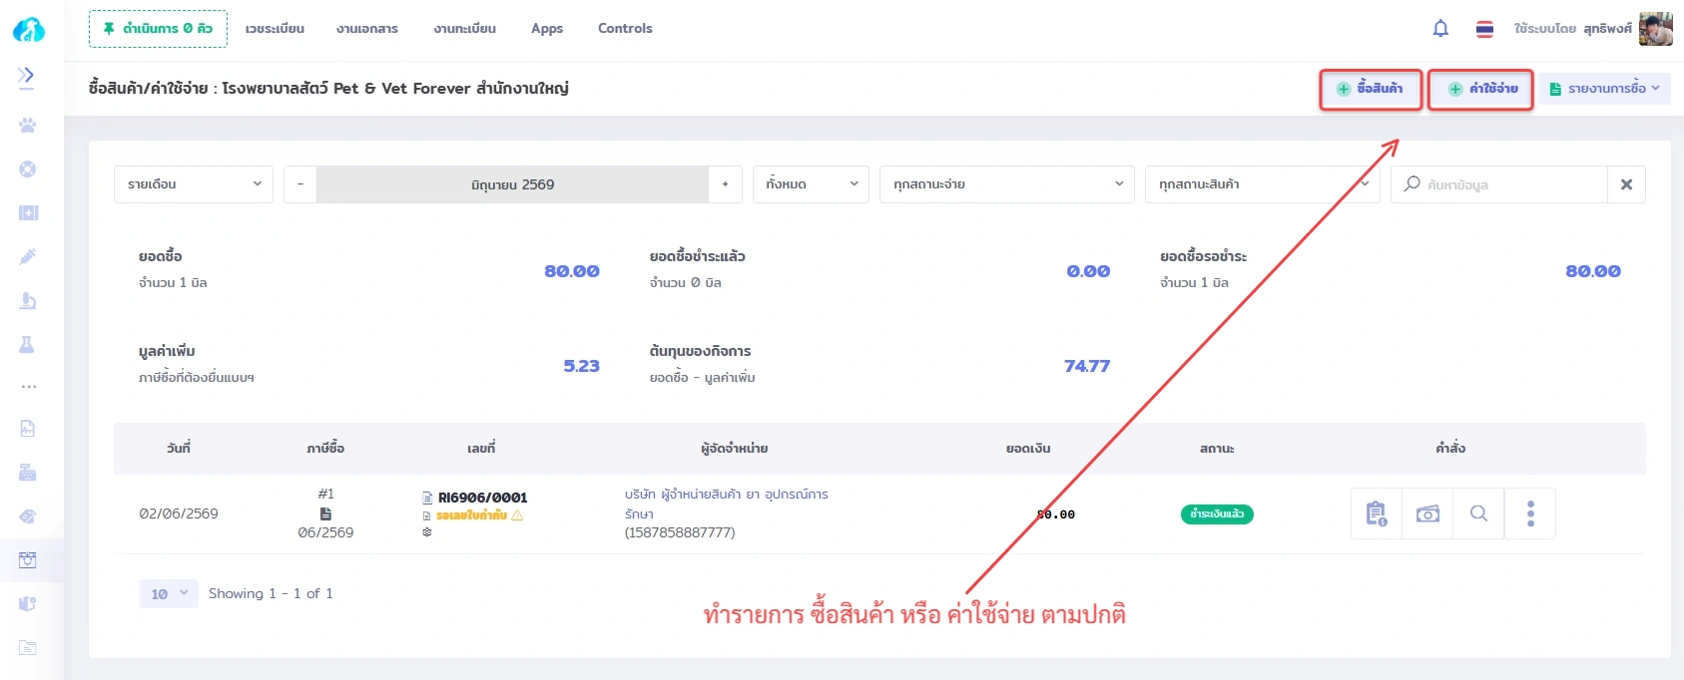
Task: Open the งานเอกสาร menu
Action: point(367,29)
